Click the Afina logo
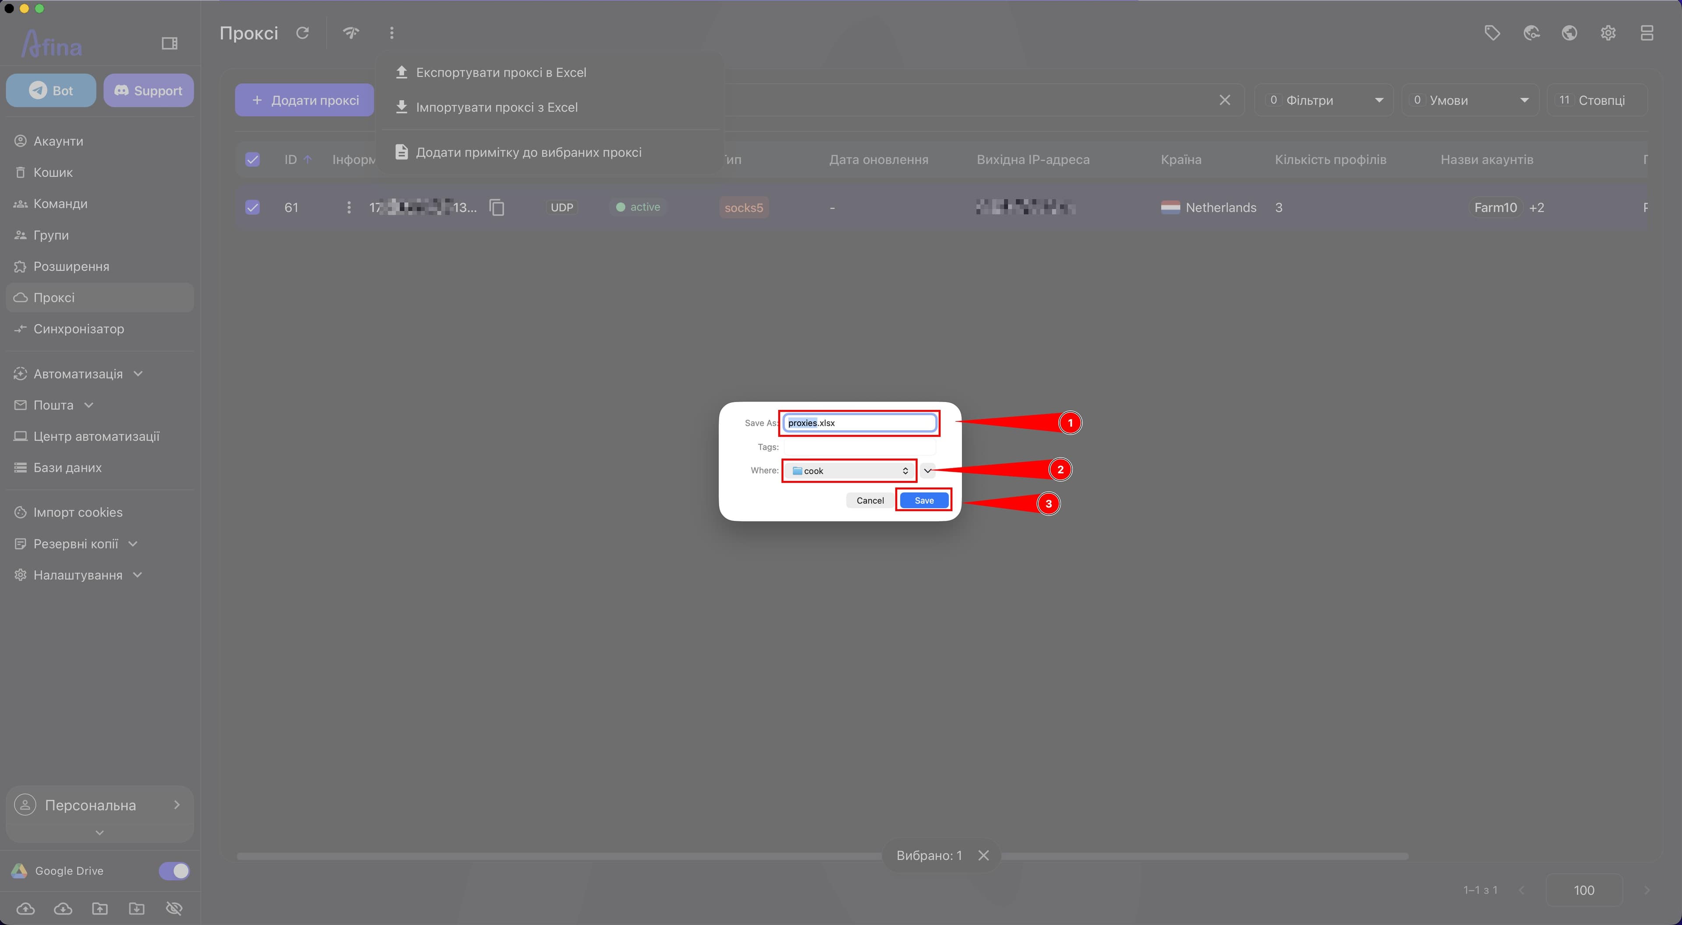1682x925 pixels. [x=52, y=44]
